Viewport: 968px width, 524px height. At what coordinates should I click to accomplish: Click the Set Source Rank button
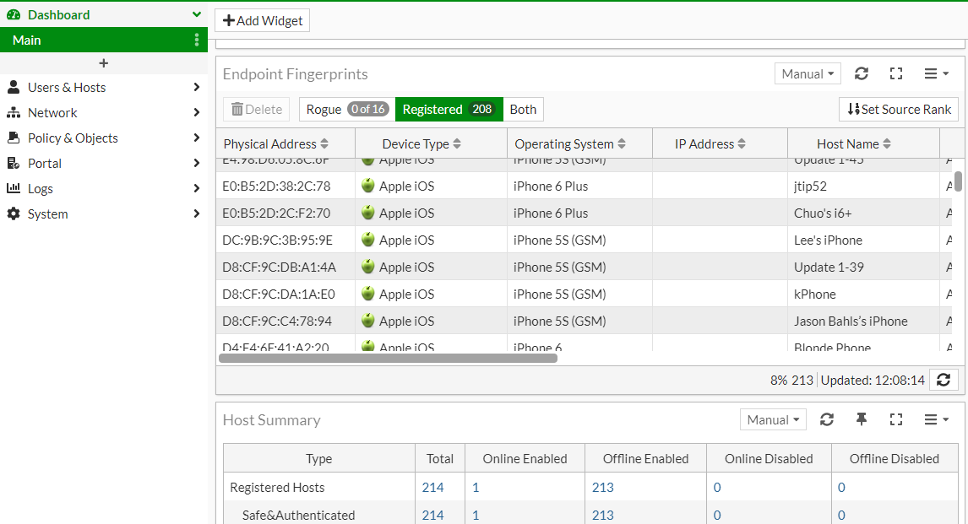[899, 110]
